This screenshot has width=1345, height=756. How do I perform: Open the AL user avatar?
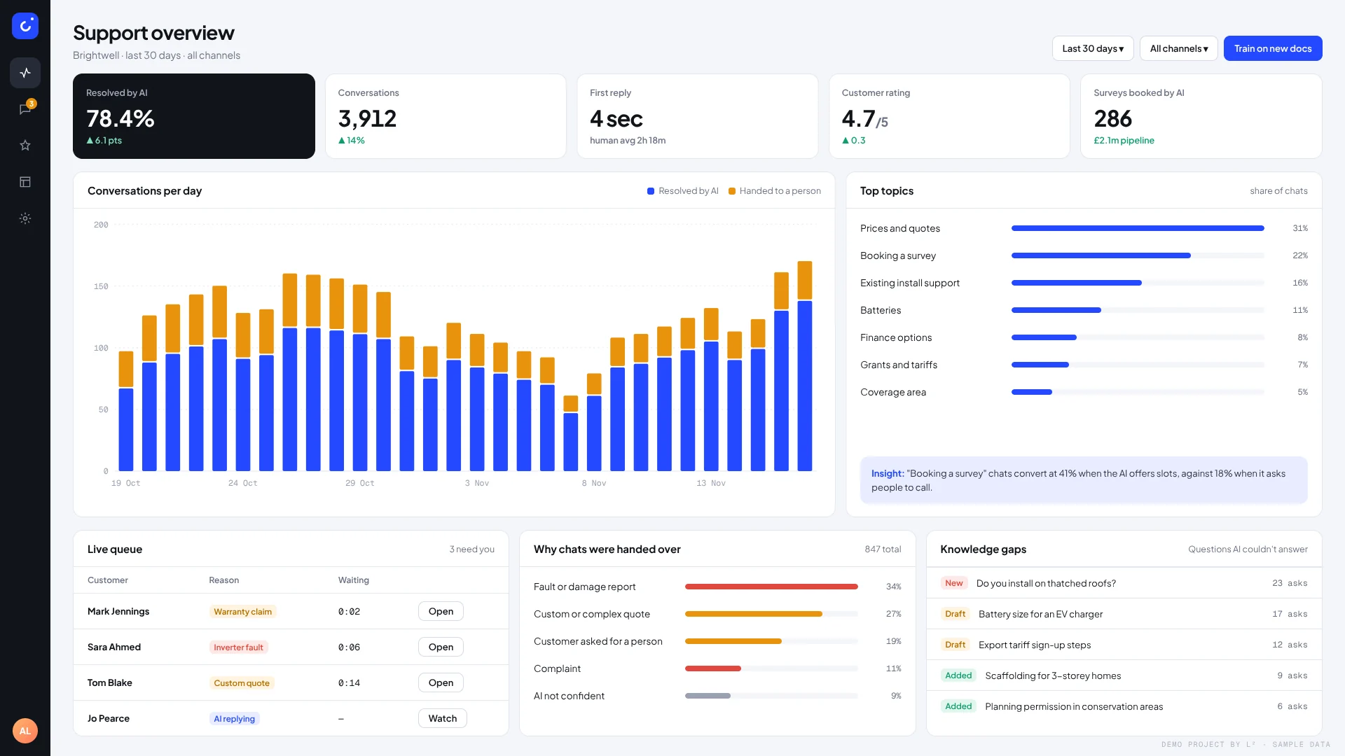25,731
